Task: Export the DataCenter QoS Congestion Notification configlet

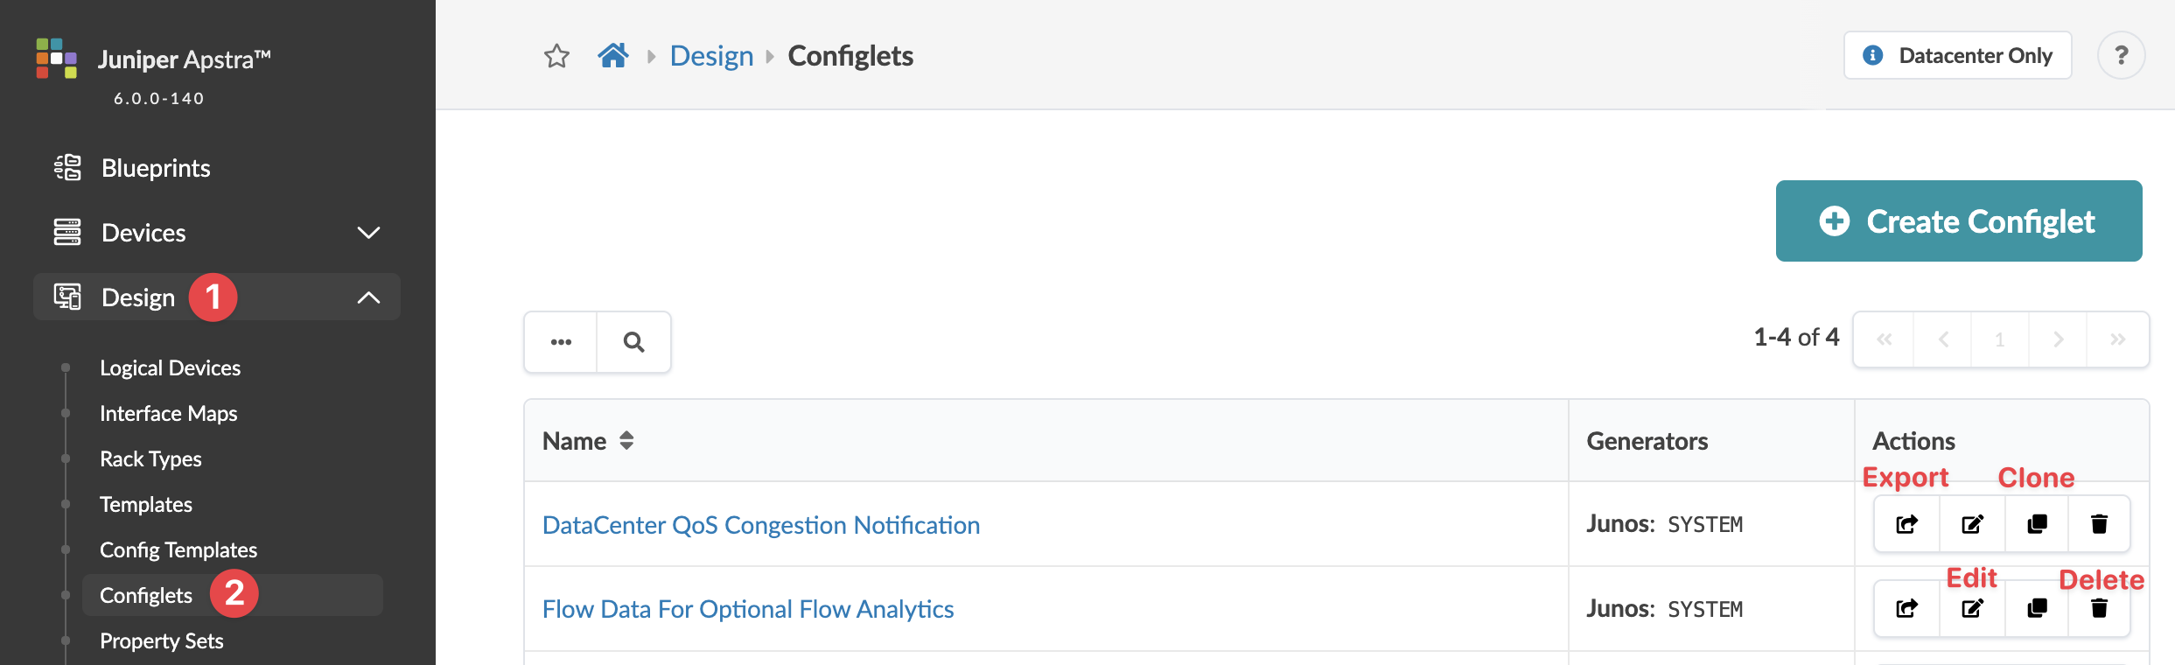Action: pyautogui.click(x=1907, y=524)
